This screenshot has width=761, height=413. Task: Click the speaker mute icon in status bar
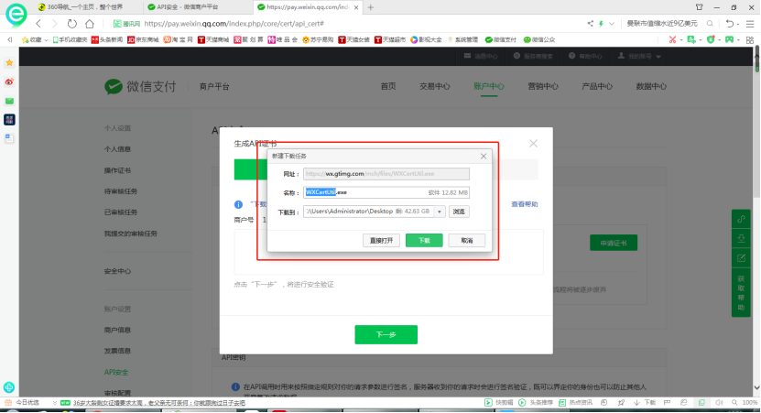click(x=719, y=402)
